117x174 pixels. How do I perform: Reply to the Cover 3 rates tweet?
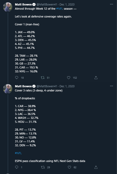[17, 167]
